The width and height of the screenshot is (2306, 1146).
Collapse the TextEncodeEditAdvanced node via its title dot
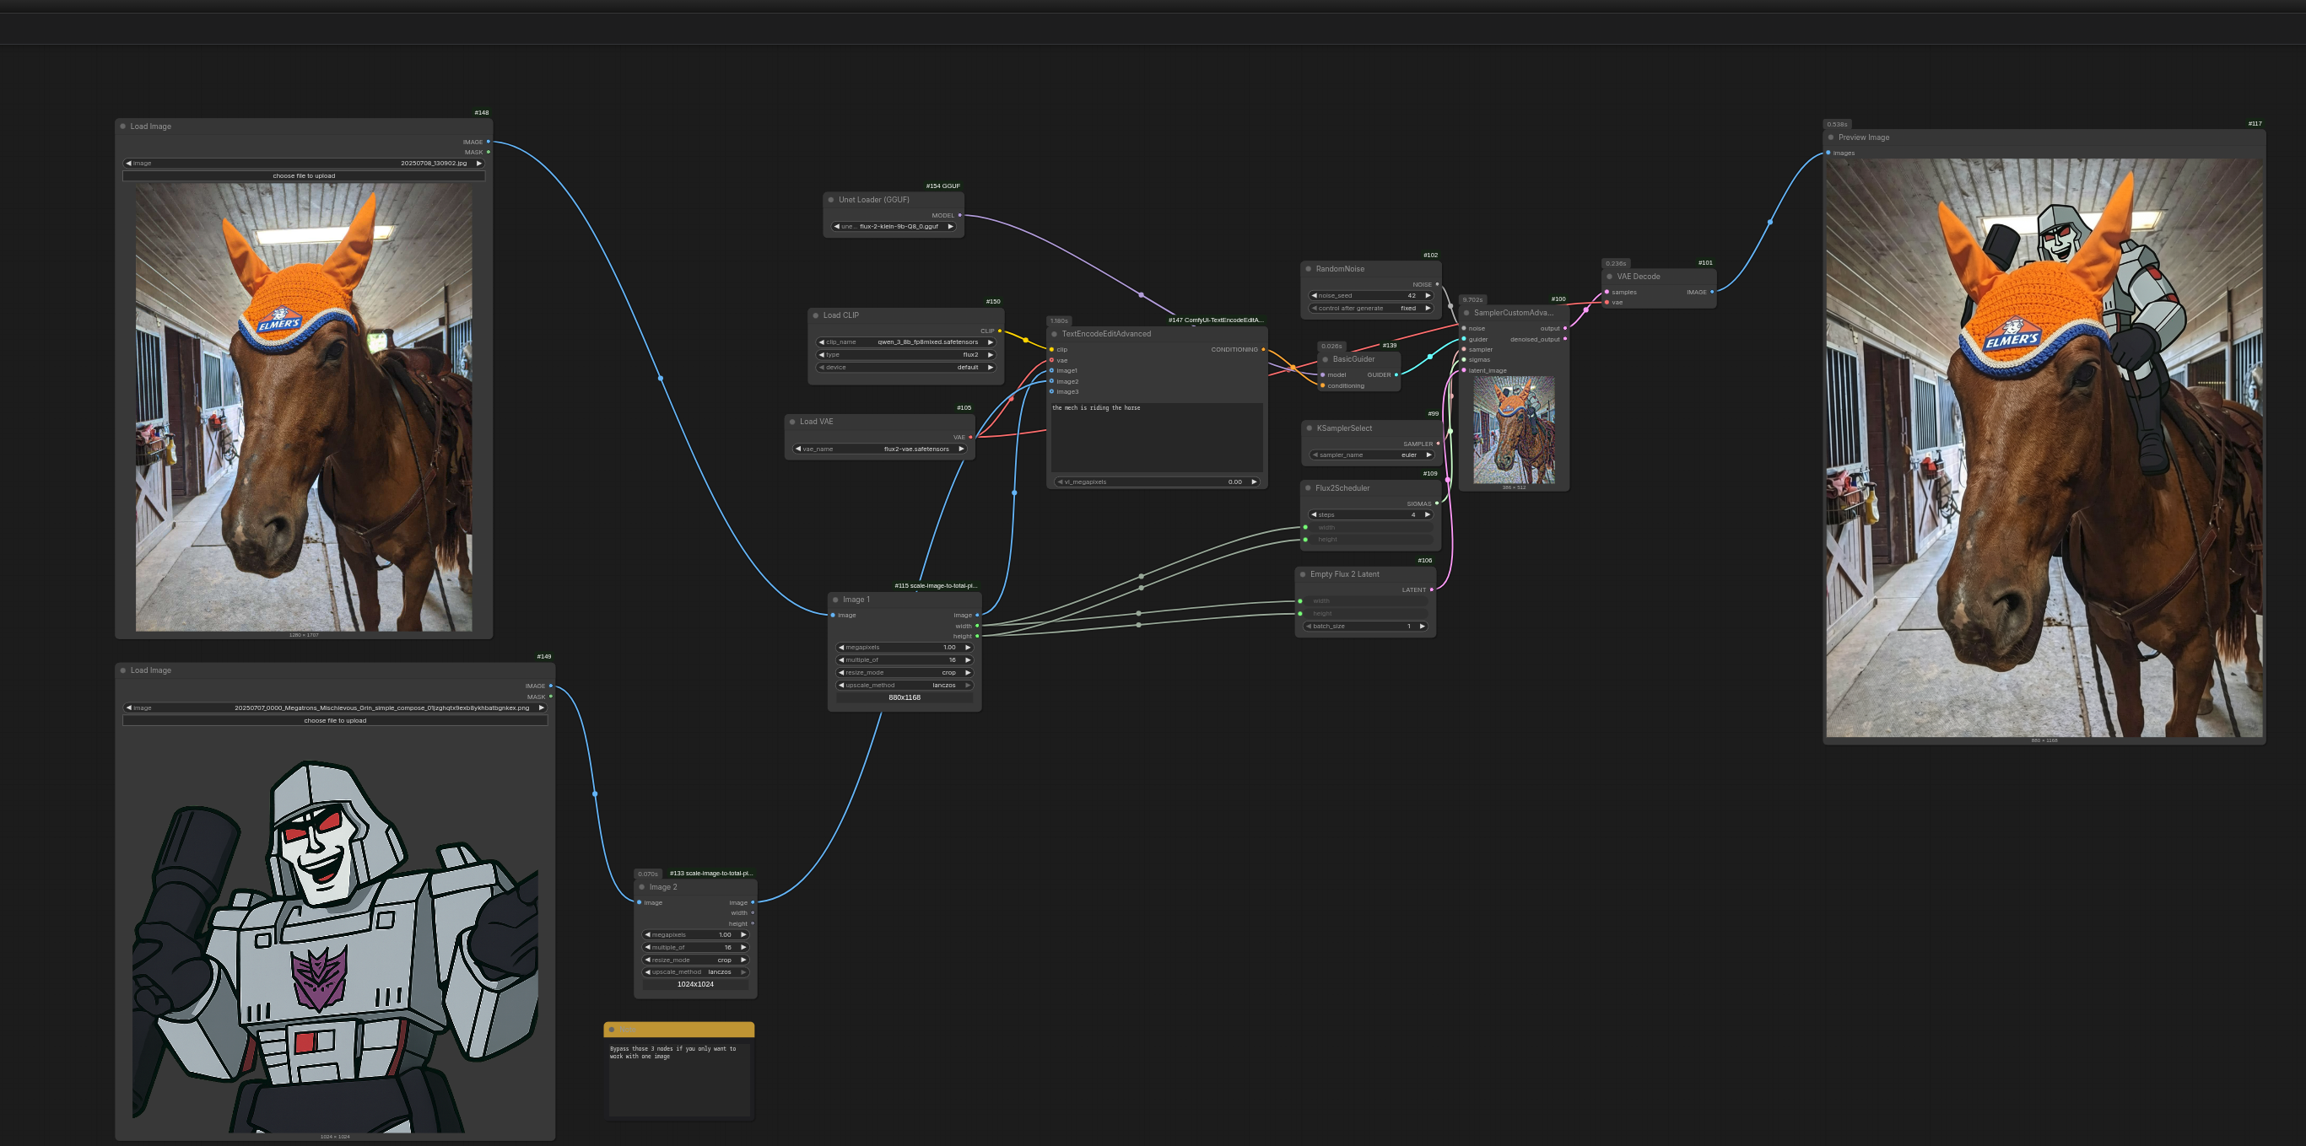coord(1054,334)
